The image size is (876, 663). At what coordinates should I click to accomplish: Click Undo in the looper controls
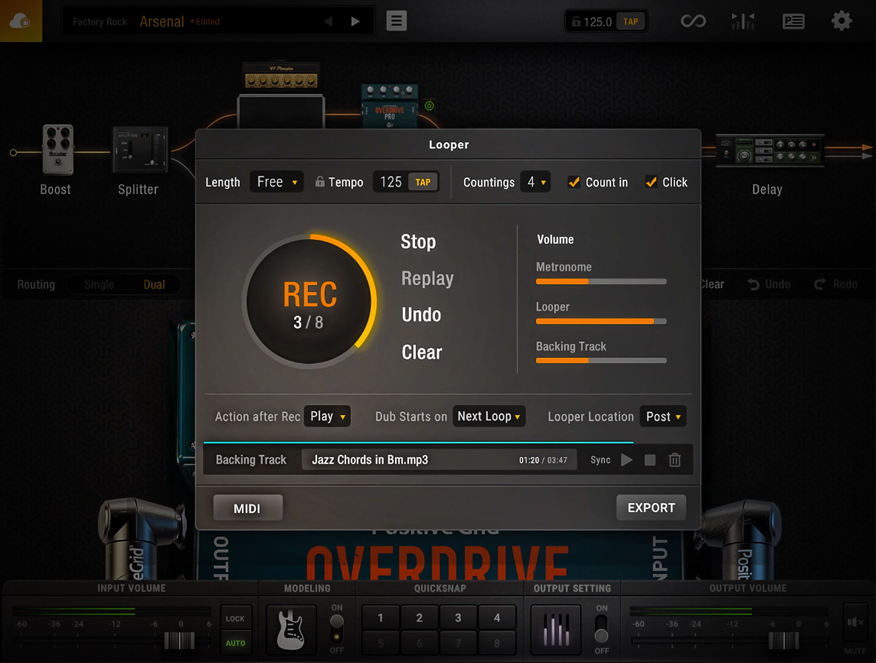pos(421,315)
